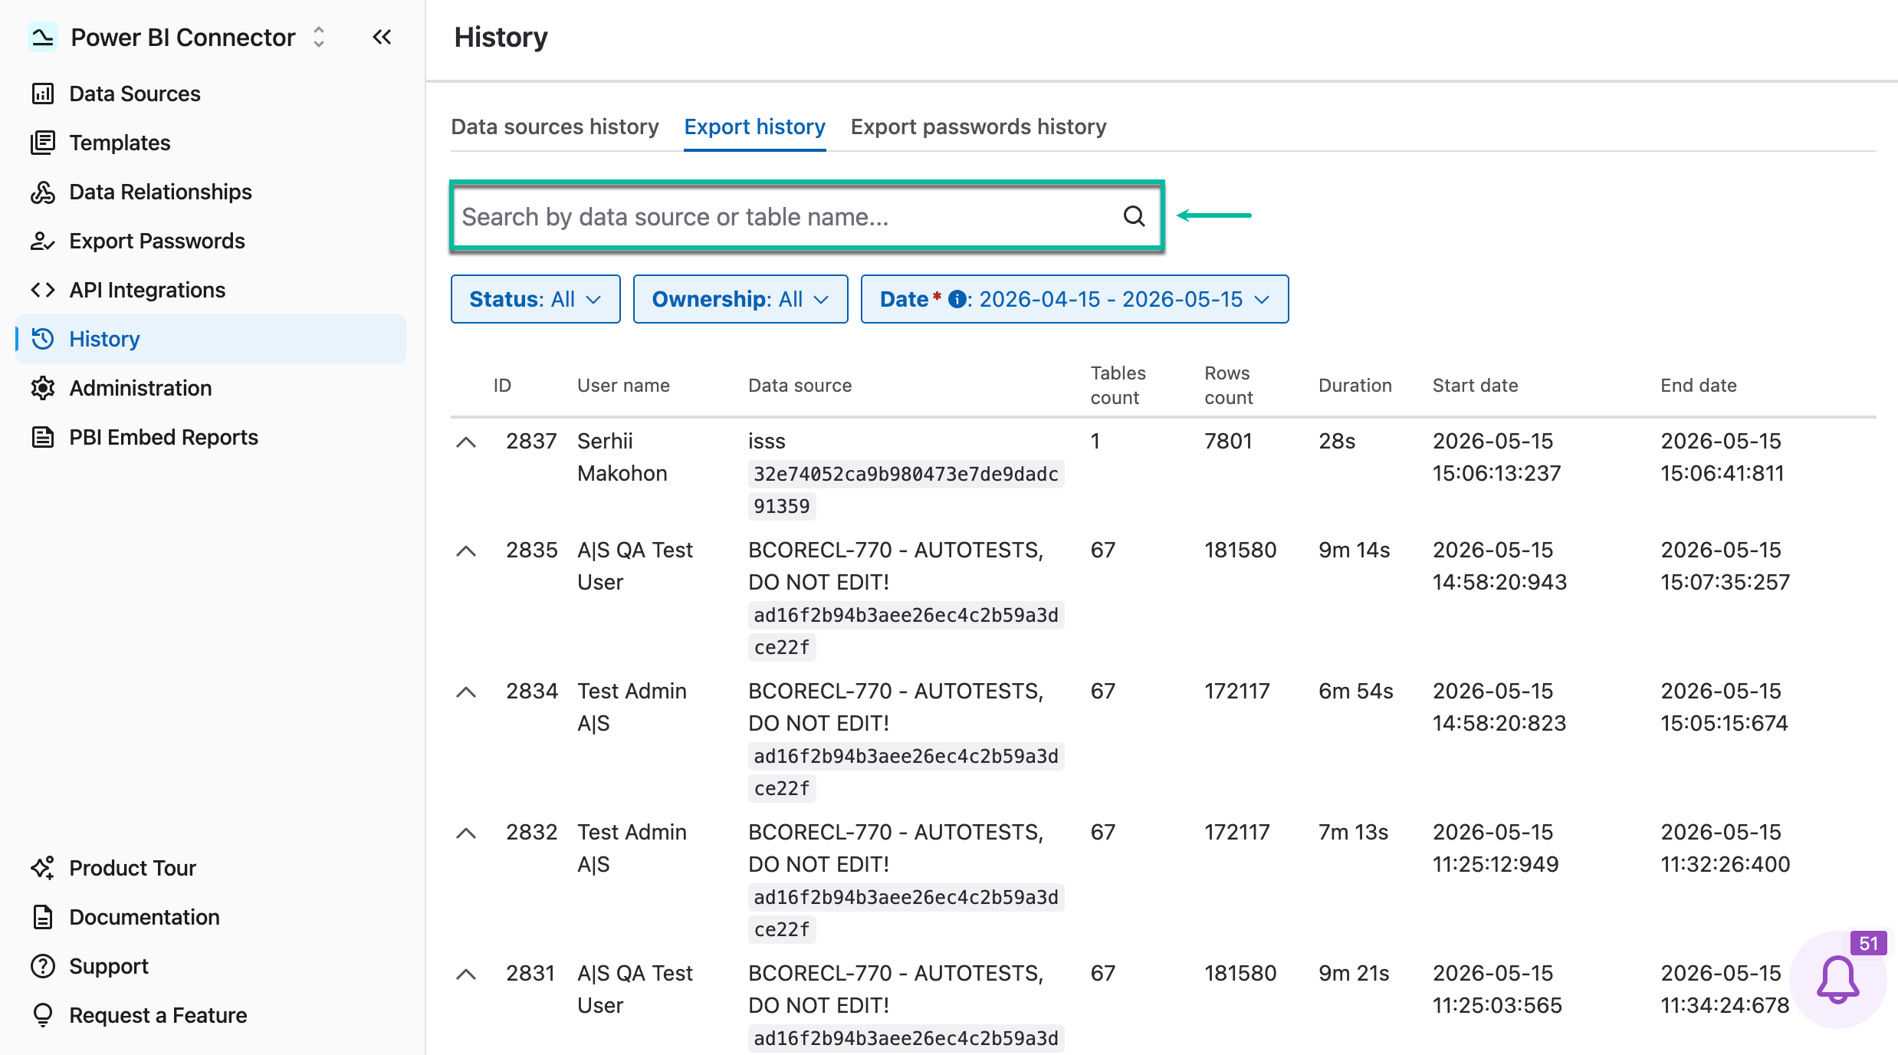This screenshot has height=1055, width=1898.
Task: Open notifications bell with 51 badge
Action: pos(1838,980)
